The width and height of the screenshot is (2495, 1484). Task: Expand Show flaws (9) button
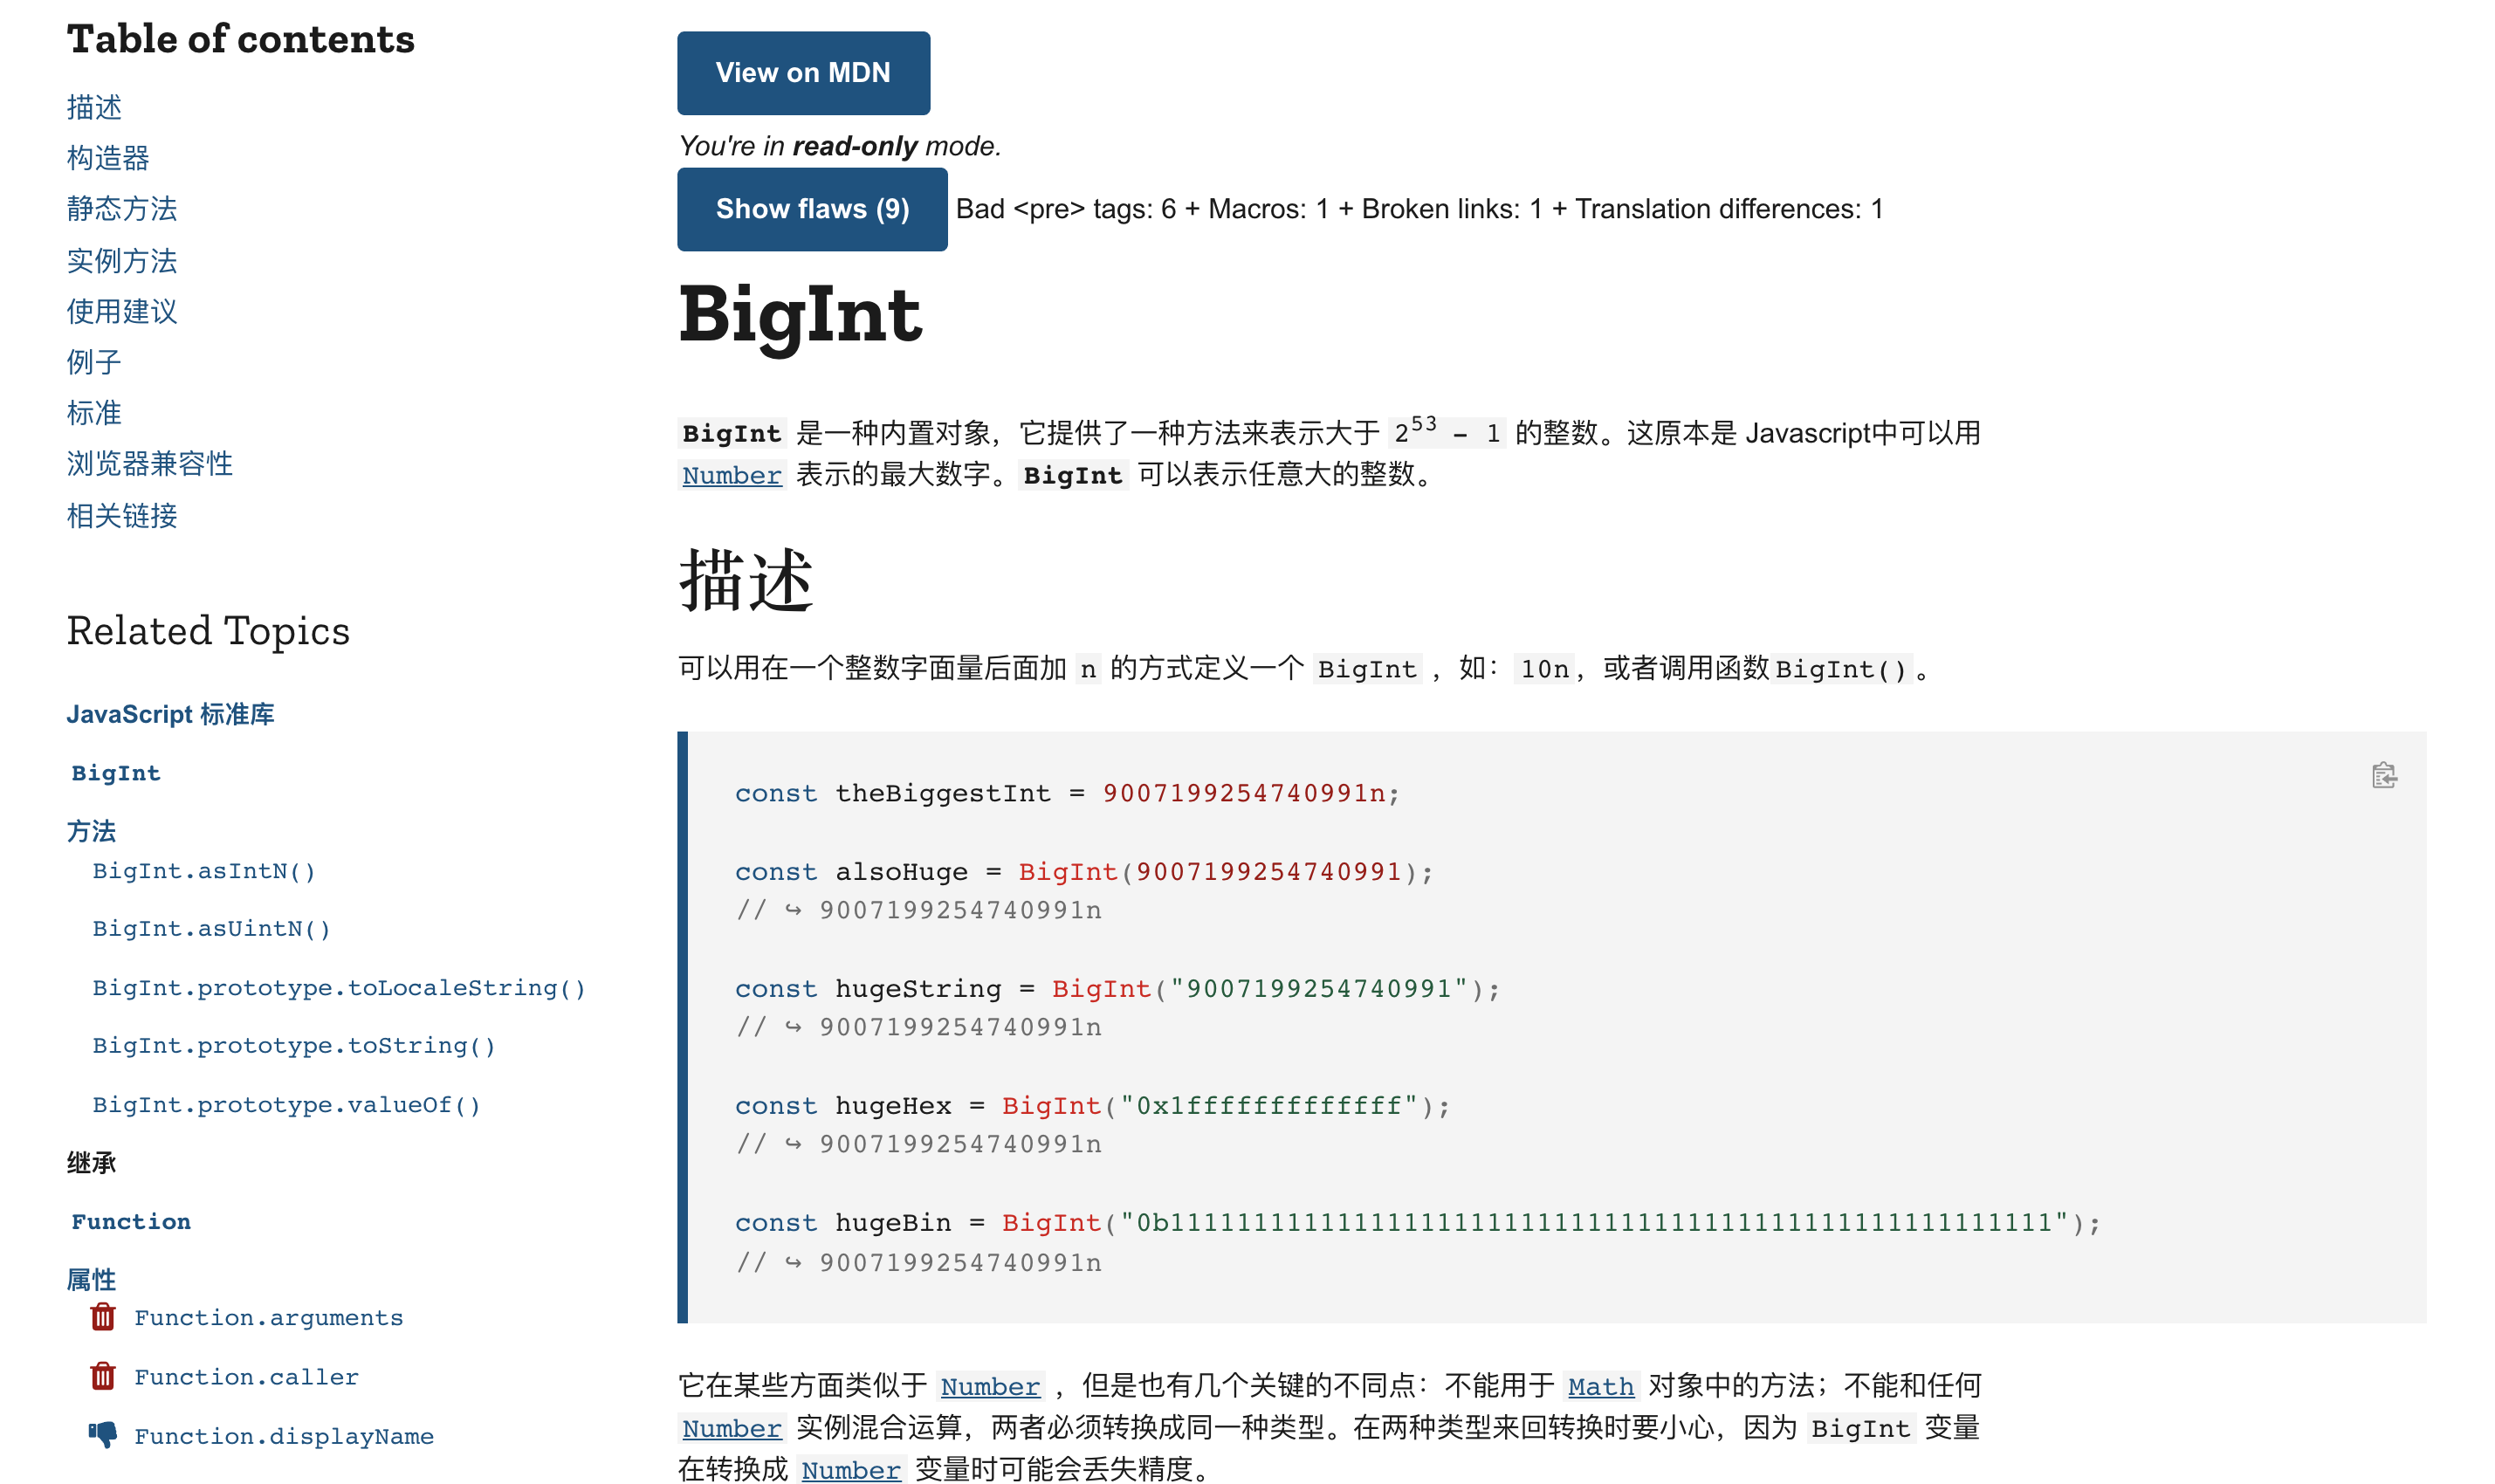811,209
